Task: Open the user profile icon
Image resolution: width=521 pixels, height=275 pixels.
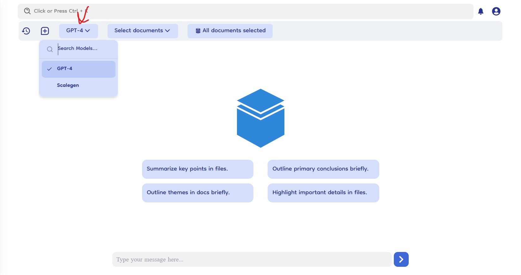Action: (496, 11)
